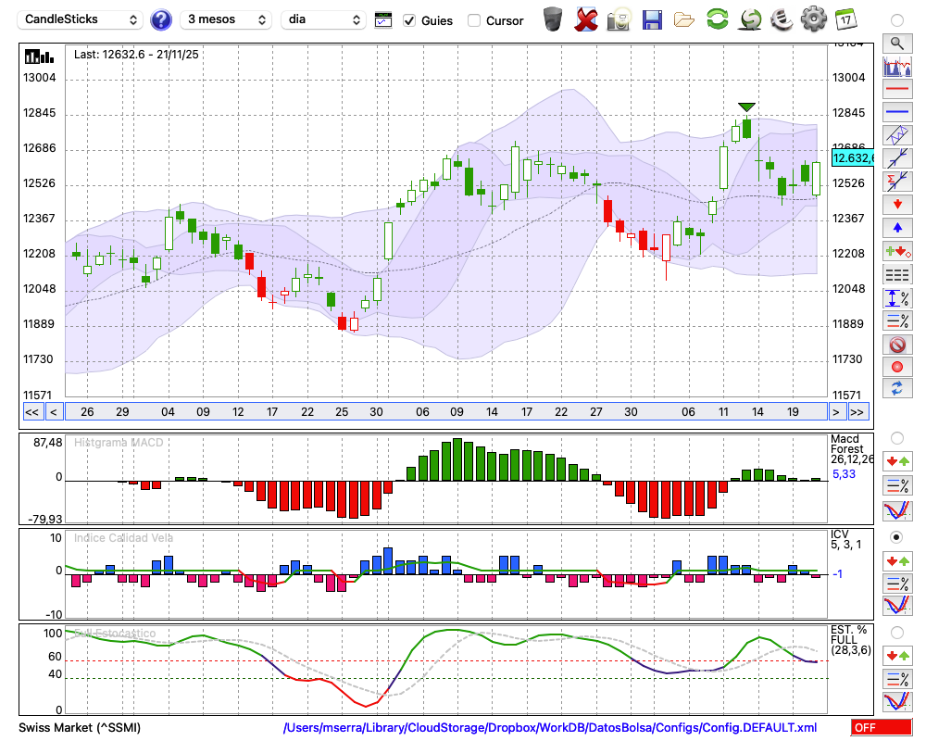This screenshot has width=926, height=741.
Task: Open the CandleSticks chart type dropdown
Action: [x=81, y=19]
